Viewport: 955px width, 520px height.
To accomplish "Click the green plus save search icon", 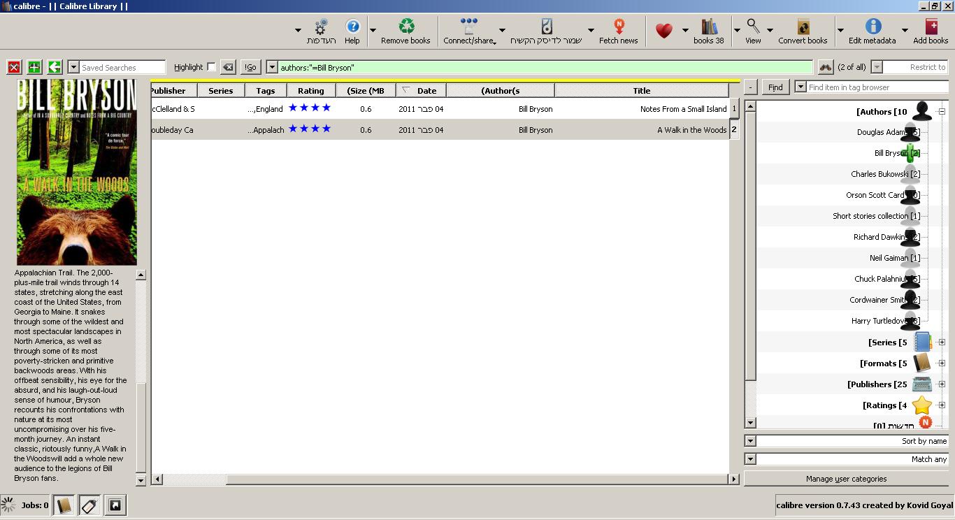I will pos(34,67).
